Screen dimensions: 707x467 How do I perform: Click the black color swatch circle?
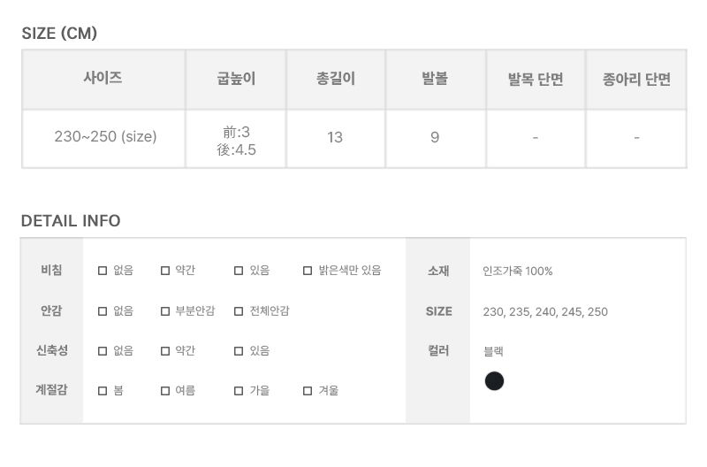point(494,381)
